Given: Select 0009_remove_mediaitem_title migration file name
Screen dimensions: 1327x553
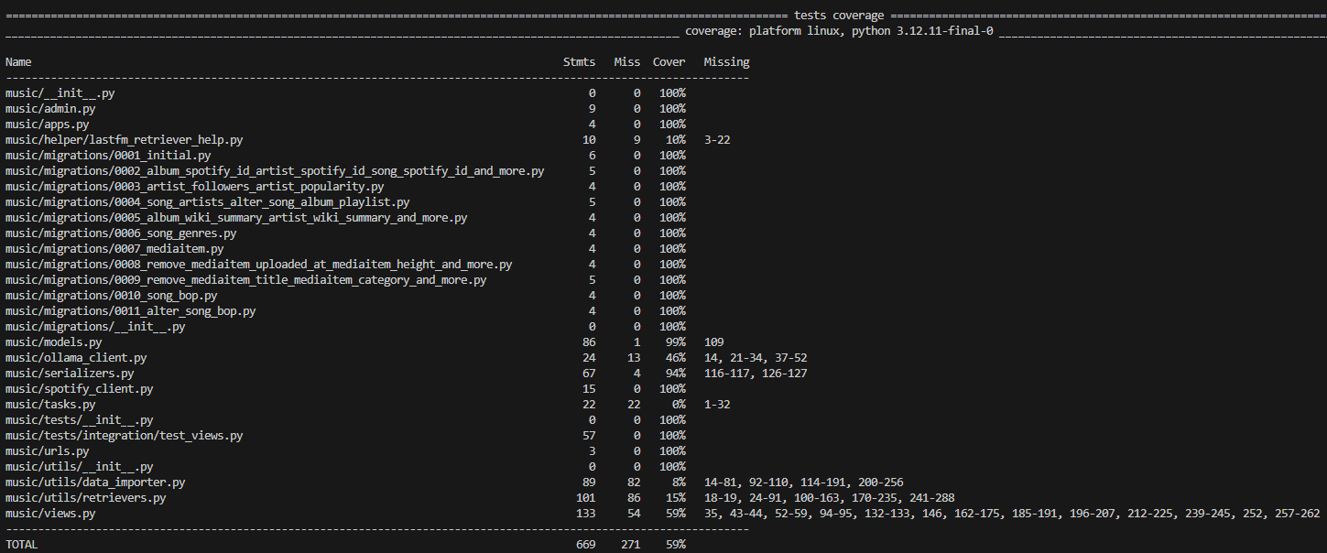Looking at the screenshot, I should pos(246,280).
